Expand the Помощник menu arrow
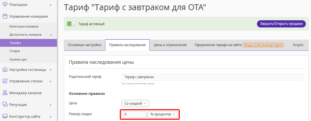 [x=51, y=5]
